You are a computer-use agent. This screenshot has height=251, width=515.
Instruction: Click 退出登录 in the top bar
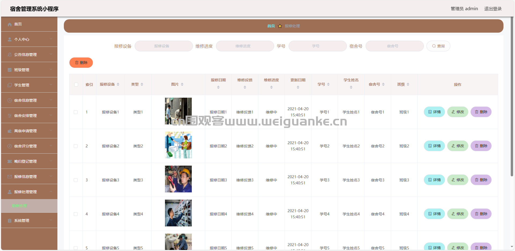[493, 9]
